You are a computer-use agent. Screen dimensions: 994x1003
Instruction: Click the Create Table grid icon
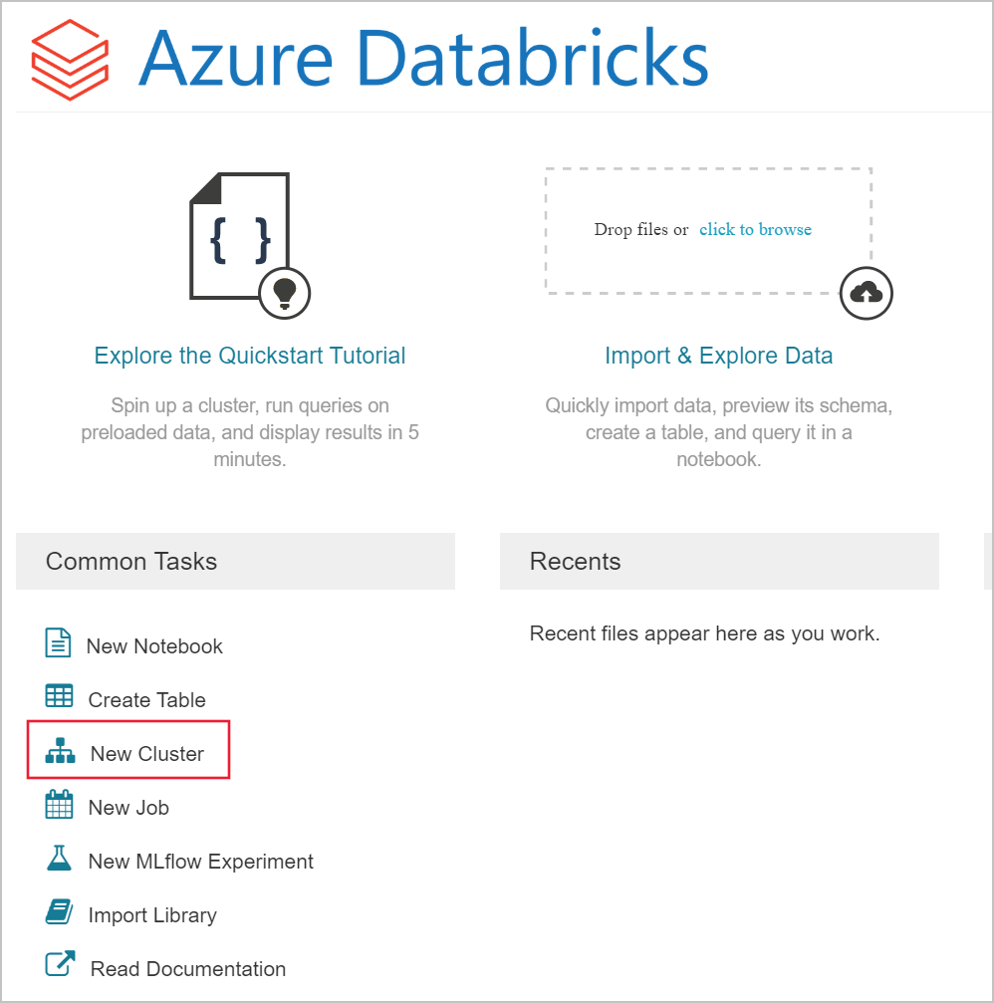click(x=60, y=696)
